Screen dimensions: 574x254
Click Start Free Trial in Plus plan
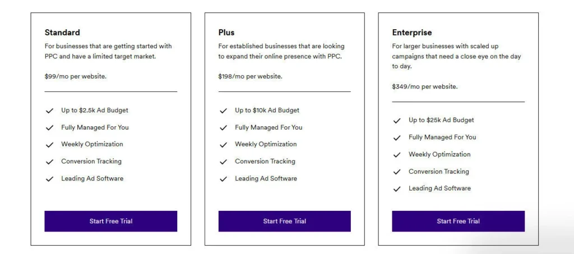pyautogui.click(x=284, y=221)
